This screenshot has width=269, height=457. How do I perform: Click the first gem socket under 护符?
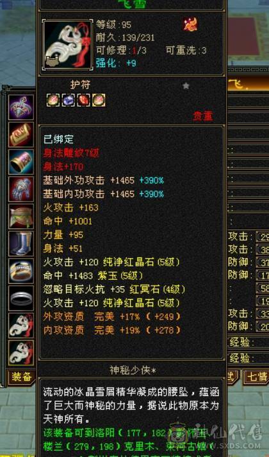coord(53,100)
